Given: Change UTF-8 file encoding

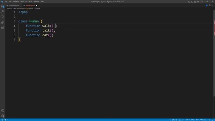Looking at the screenshot, I should click(187, 120).
